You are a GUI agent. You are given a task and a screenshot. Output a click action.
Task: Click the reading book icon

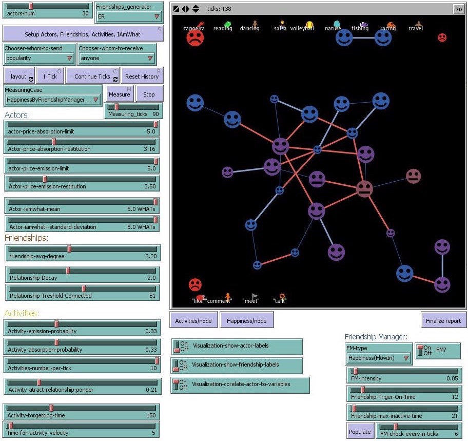(227, 25)
